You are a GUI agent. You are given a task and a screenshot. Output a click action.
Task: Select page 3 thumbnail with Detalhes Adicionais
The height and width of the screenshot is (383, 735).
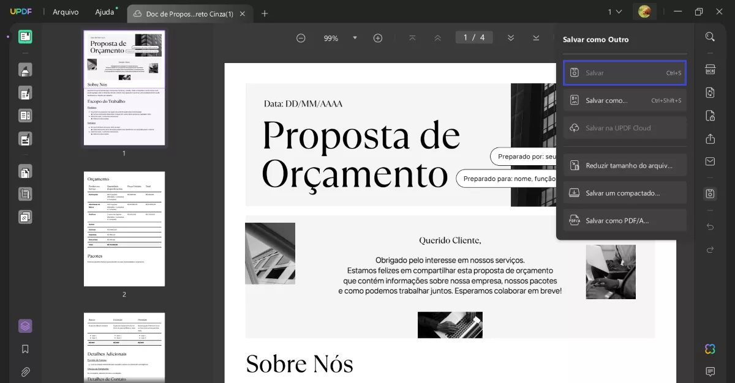[124, 348]
